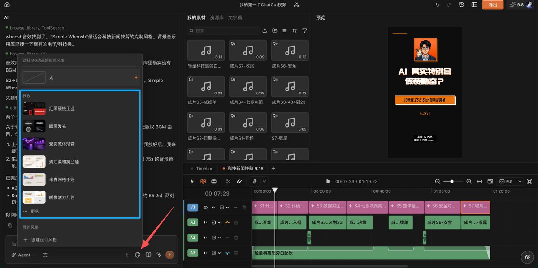Adjust the timeline zoom slider

(453, 181)
